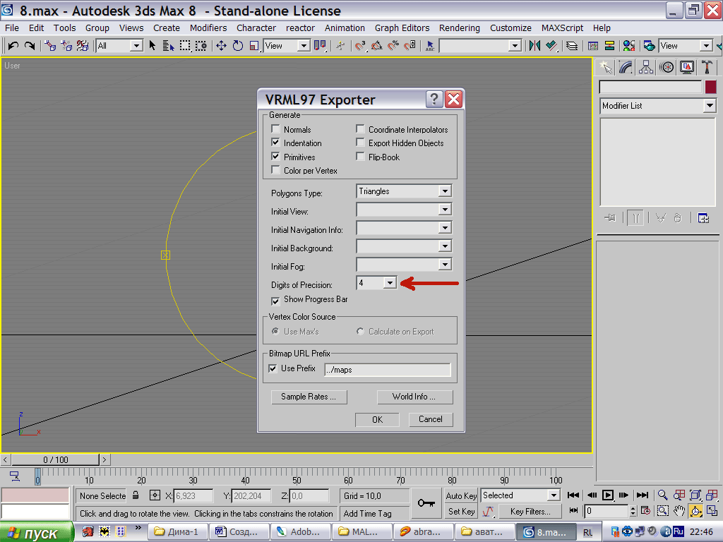Choose the Select and Scale tool
This screenshot has width=723, height=542.
click(x=254, y=46)
